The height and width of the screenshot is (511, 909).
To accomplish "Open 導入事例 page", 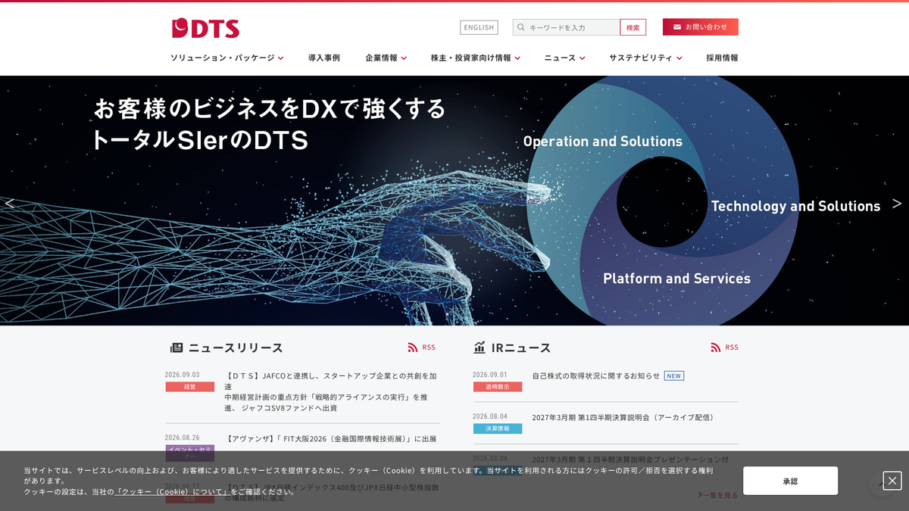I will pyautogui.click(x=324, y=58).
